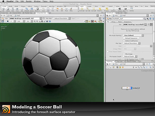
Task: Select the File shelf tool
Action: tap(57, 10)
